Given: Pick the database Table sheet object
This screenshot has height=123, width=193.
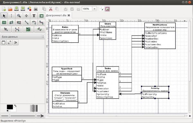Looking at the screenshot, I should tap(4, 42).
